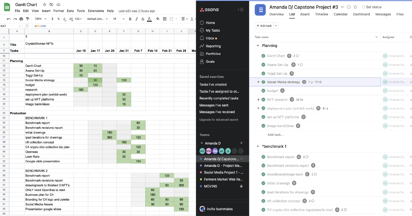Switch to the Calendar tab in Asana

pos(341,14)
